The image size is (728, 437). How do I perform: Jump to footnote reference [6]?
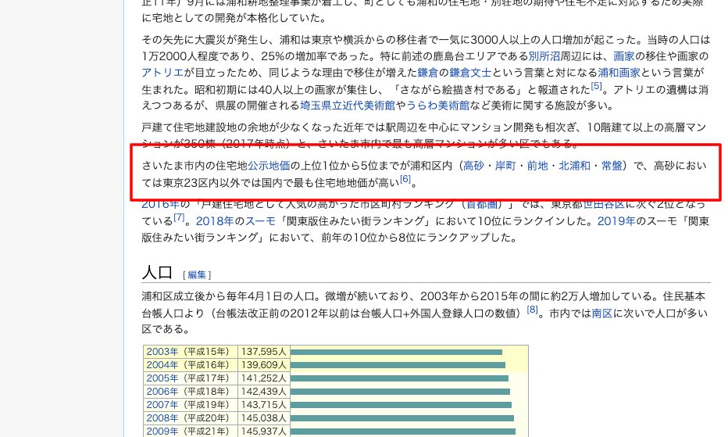pos(405,180)
